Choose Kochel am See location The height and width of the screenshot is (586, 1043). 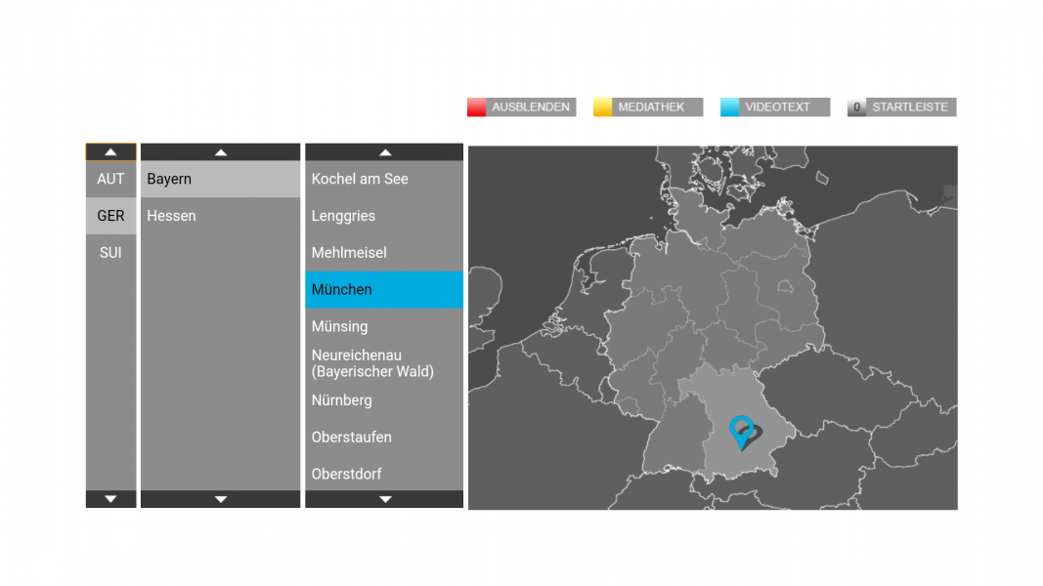[x=383, y=179]
